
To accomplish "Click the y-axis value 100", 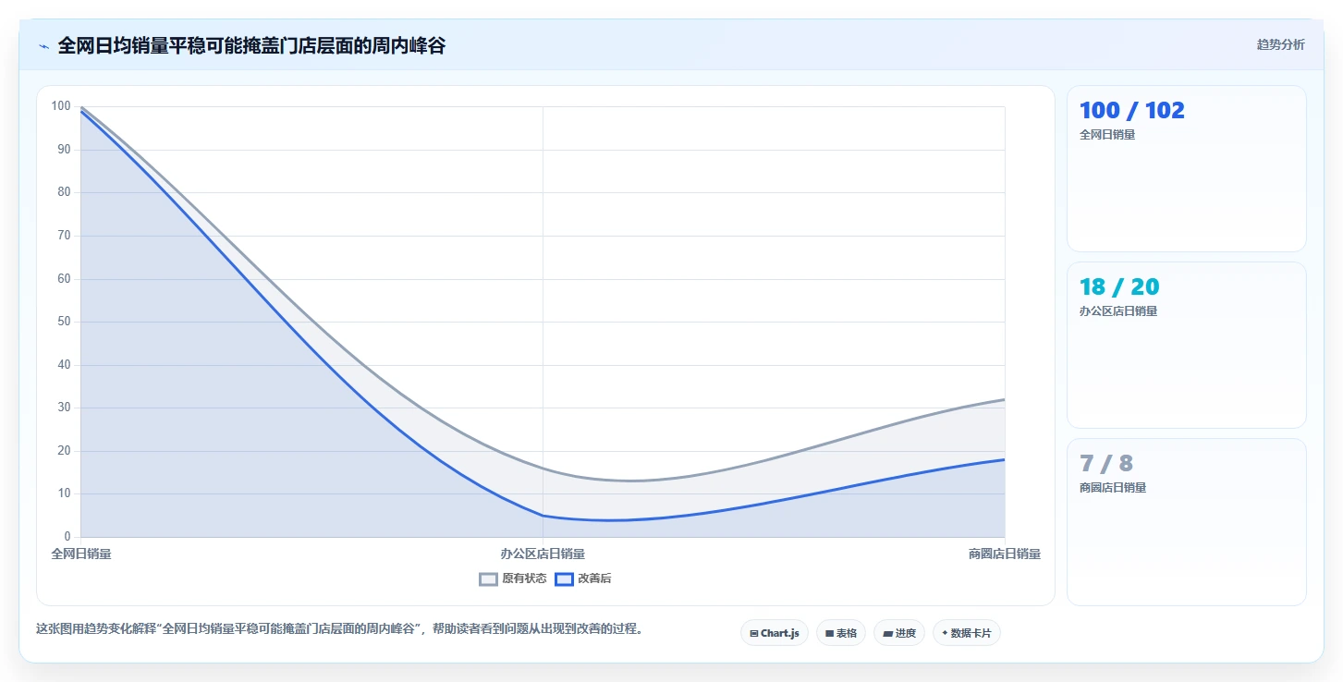I will [x=61, y=106].
